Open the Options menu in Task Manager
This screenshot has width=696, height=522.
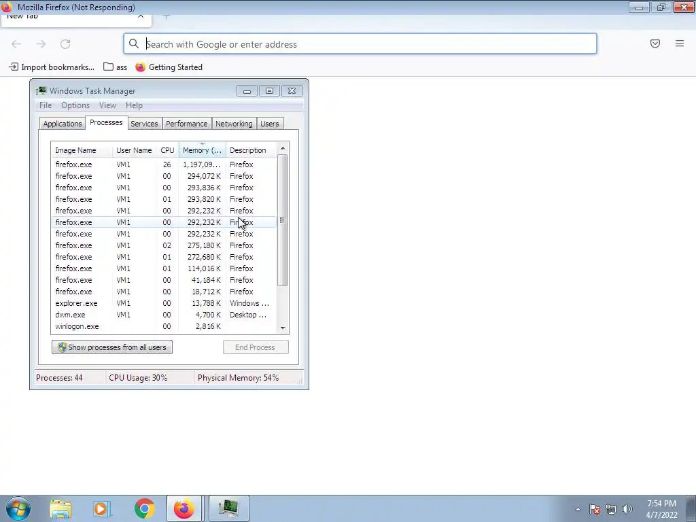[75, 105]
